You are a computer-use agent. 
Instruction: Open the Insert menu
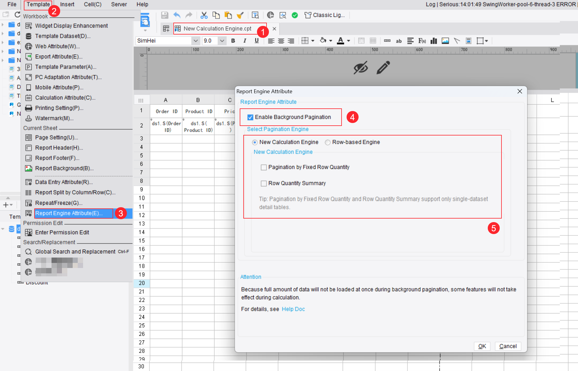[67, 4]
